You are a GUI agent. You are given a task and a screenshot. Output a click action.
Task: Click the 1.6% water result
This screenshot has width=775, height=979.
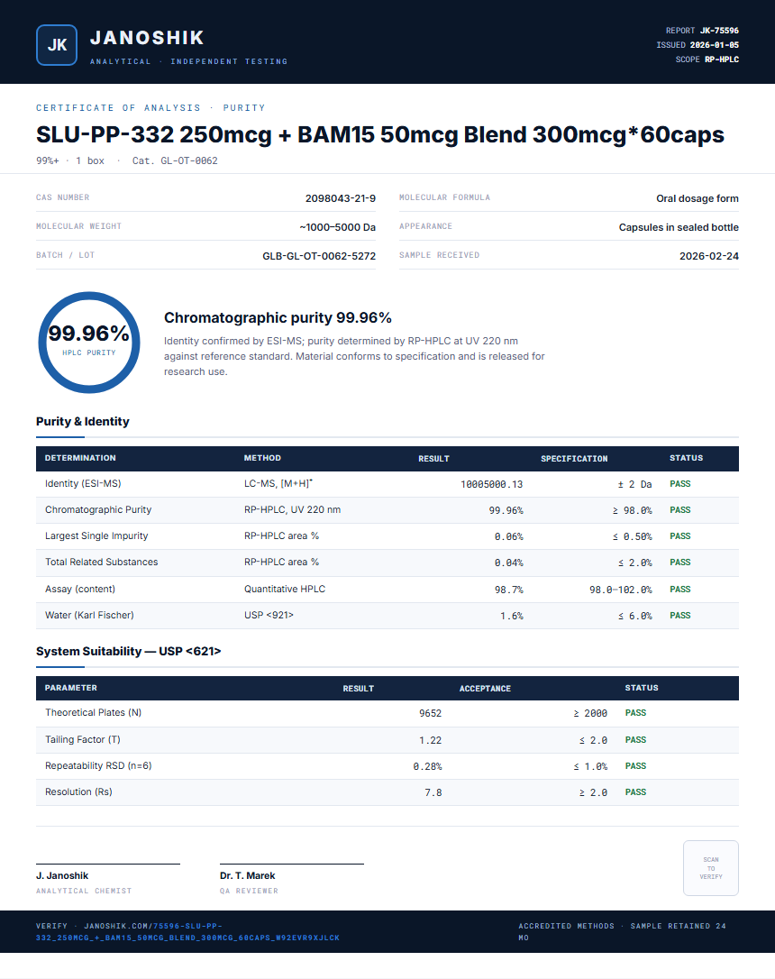coord(512,617)
